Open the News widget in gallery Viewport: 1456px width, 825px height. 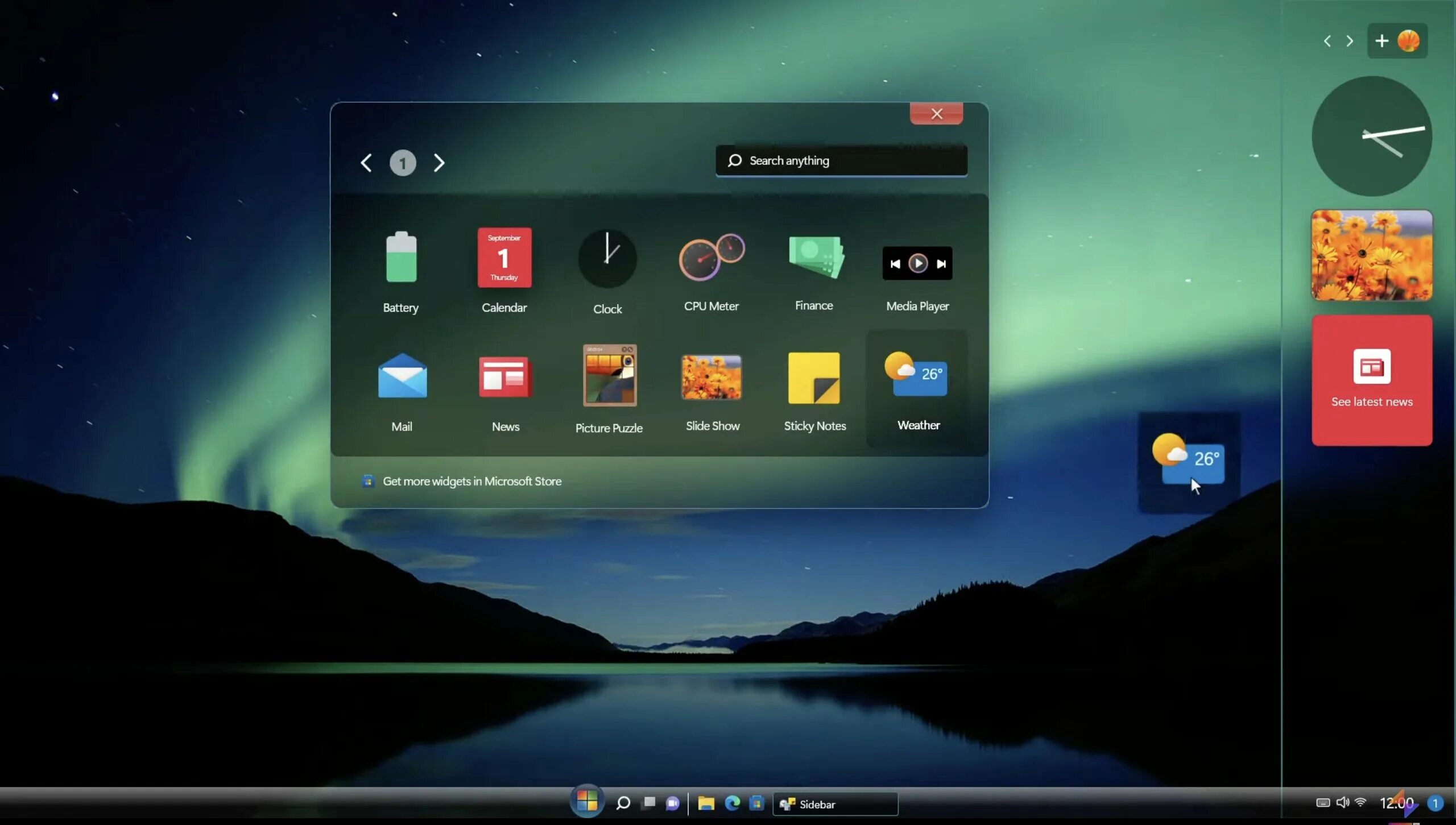pos(505,376)
